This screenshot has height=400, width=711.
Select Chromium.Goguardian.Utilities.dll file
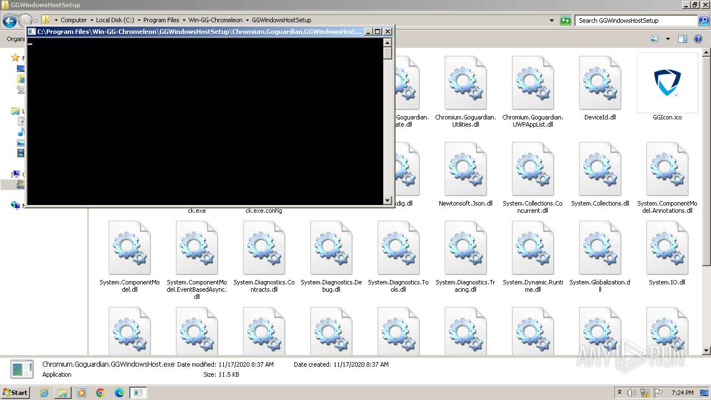465,92
